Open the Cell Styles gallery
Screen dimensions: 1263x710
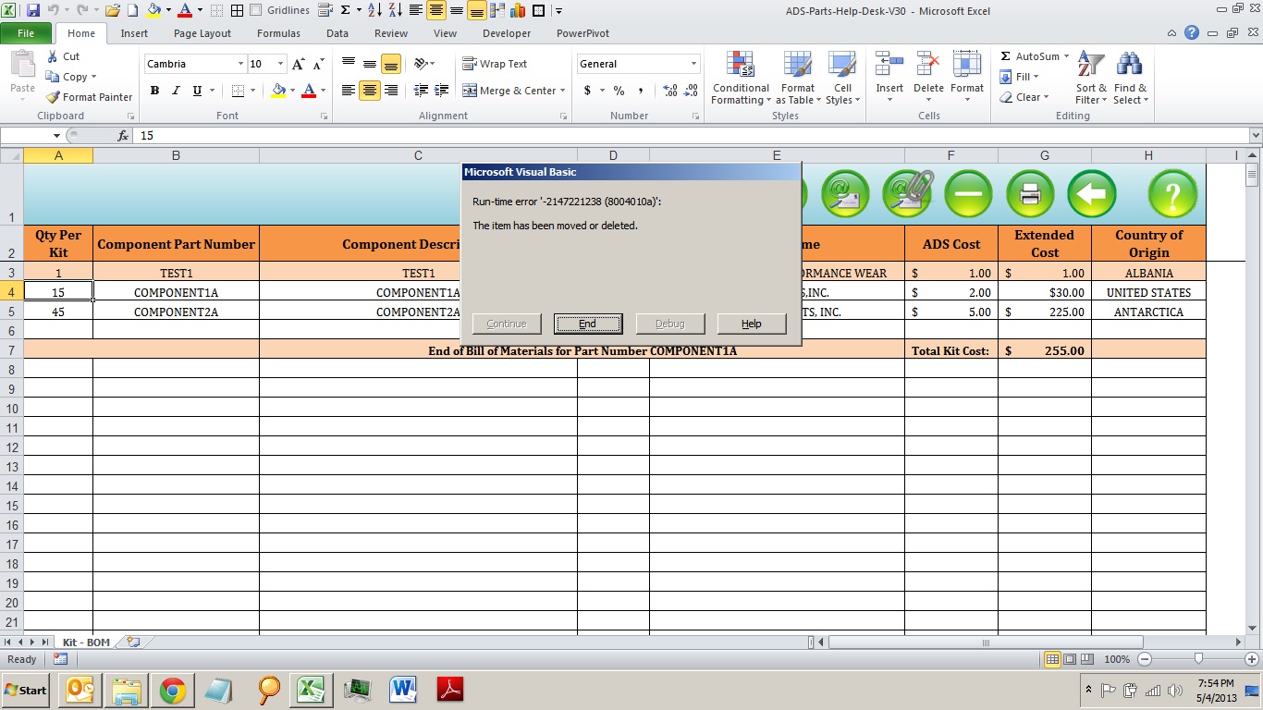click(x=842, y=78)
